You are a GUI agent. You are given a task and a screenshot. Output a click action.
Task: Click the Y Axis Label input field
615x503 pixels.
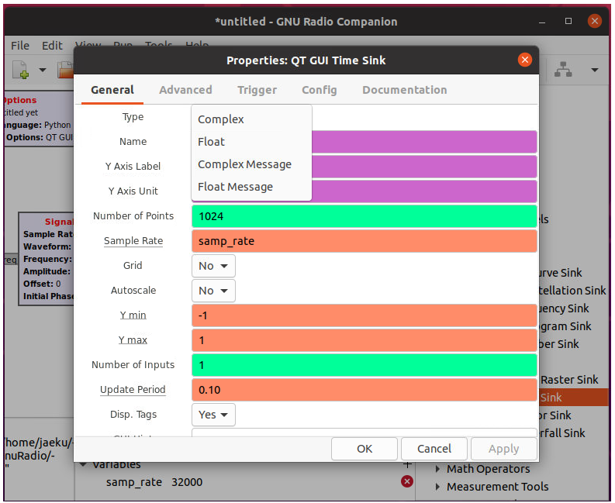(x=424, y=167)
